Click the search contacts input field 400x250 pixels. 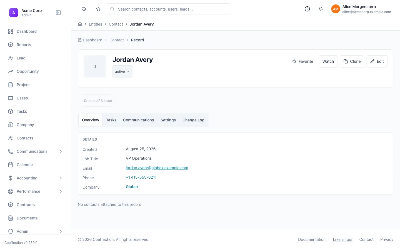tap(169, 9)
